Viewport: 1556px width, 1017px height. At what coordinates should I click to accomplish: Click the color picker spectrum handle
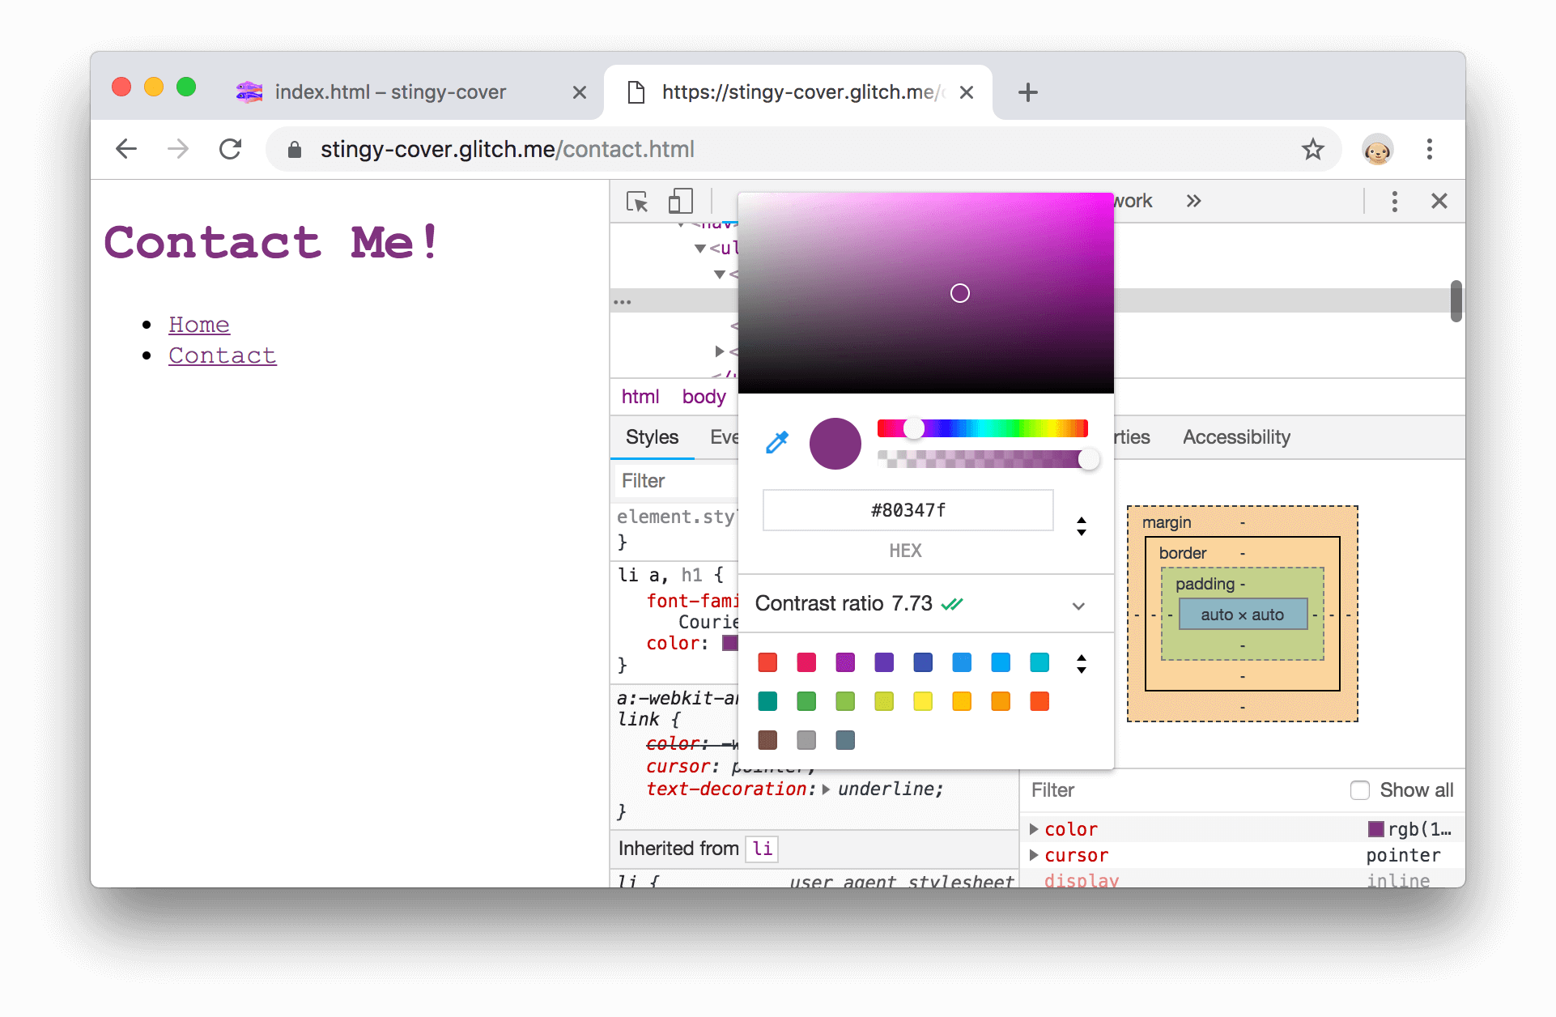pyautogui.click(x=960, y=293)
